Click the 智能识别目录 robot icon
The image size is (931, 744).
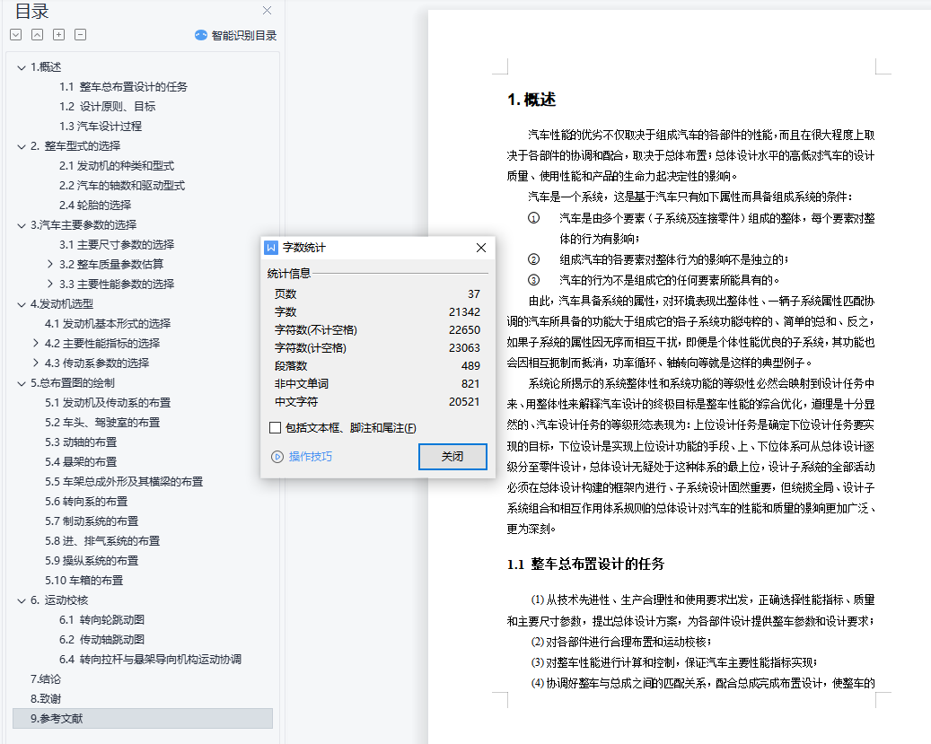click(x=201, y=36)
